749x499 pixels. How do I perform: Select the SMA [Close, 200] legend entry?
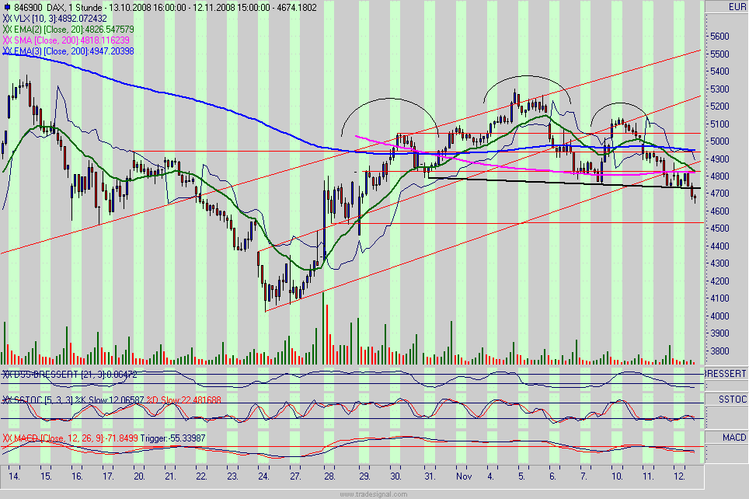pyautogui.click(x=71, y=40)
